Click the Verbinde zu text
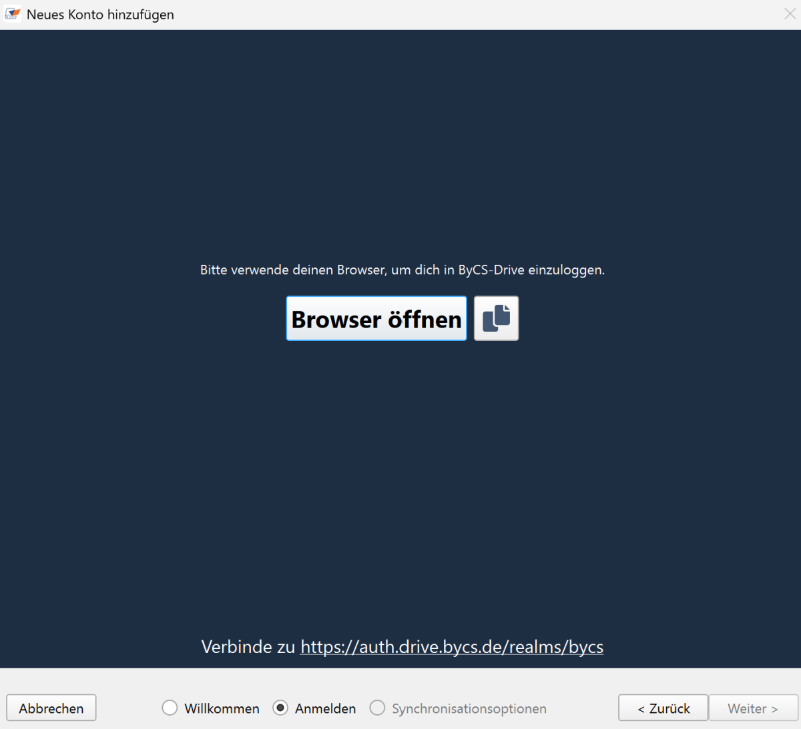 [x=248, y=646]
